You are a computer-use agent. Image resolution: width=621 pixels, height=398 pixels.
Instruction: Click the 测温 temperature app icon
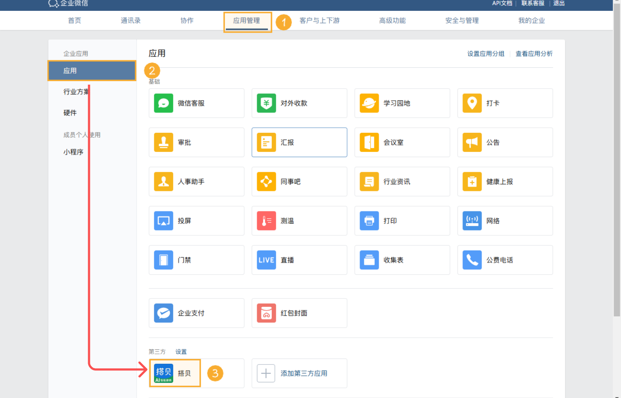coord(299,220)
